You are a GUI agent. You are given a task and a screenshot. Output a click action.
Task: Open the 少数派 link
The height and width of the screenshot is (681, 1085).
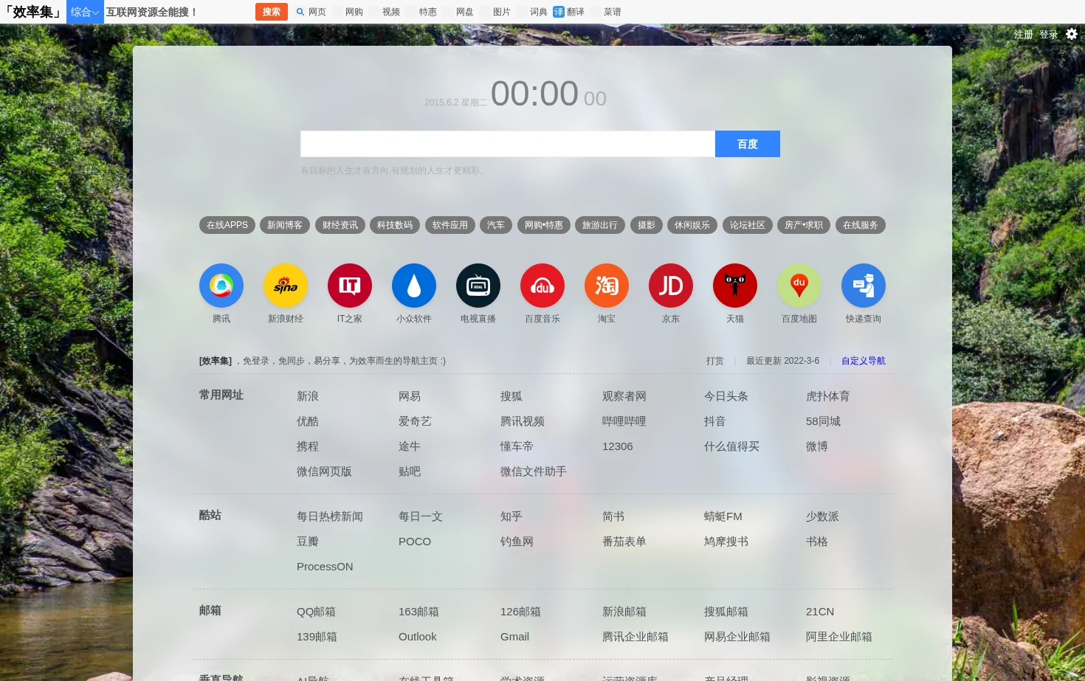(x=822, y=516)
